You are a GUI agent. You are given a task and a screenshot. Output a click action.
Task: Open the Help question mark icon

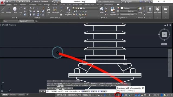pos(149,2)
